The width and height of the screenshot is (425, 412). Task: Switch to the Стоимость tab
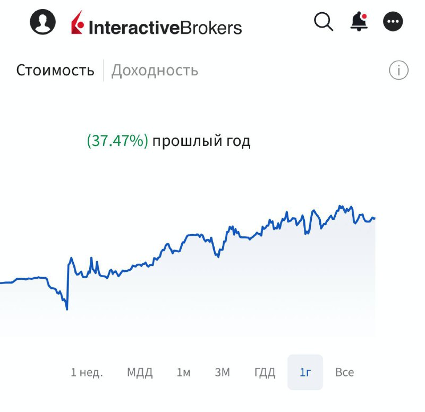55,71
